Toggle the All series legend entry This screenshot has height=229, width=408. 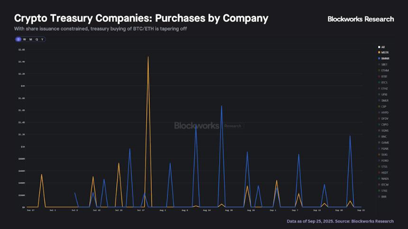[x=382, y=47]
